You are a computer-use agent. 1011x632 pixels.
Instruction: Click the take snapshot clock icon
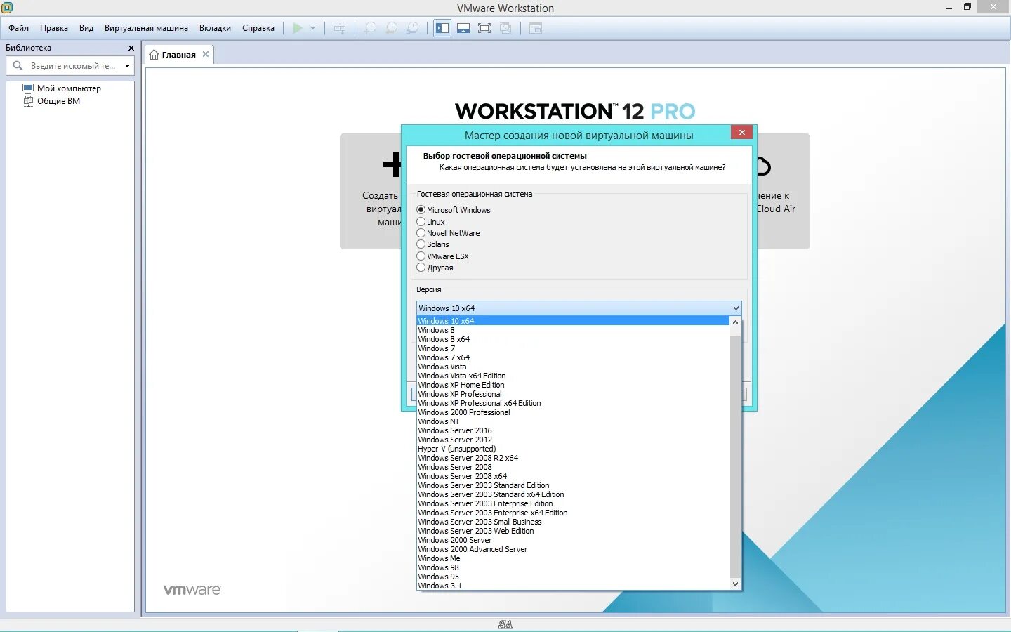tap(369, 28)
